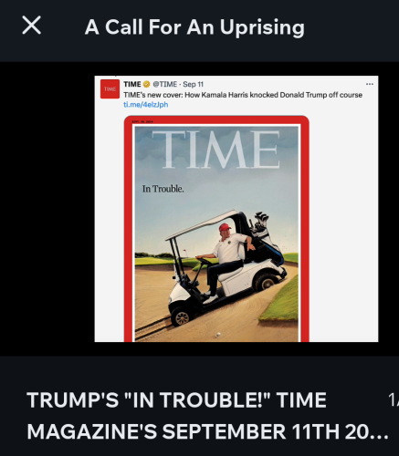Click the Sep 11 tweet date
The height and width of the screenshot is (456, 399).
[x=193, y=84]
